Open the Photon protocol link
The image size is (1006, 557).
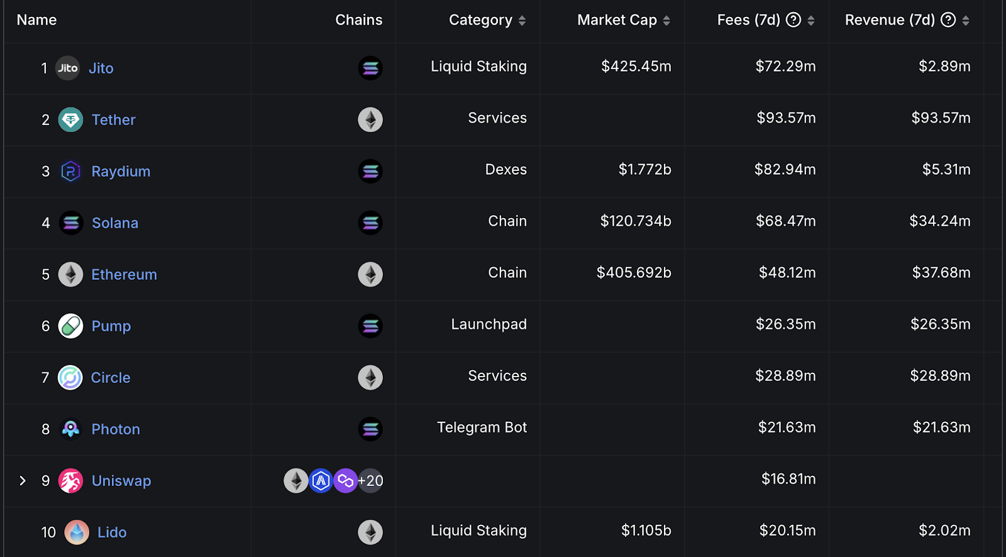point(116,429)
